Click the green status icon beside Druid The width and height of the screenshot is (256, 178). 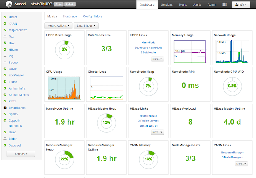click(x=5, y=132)
